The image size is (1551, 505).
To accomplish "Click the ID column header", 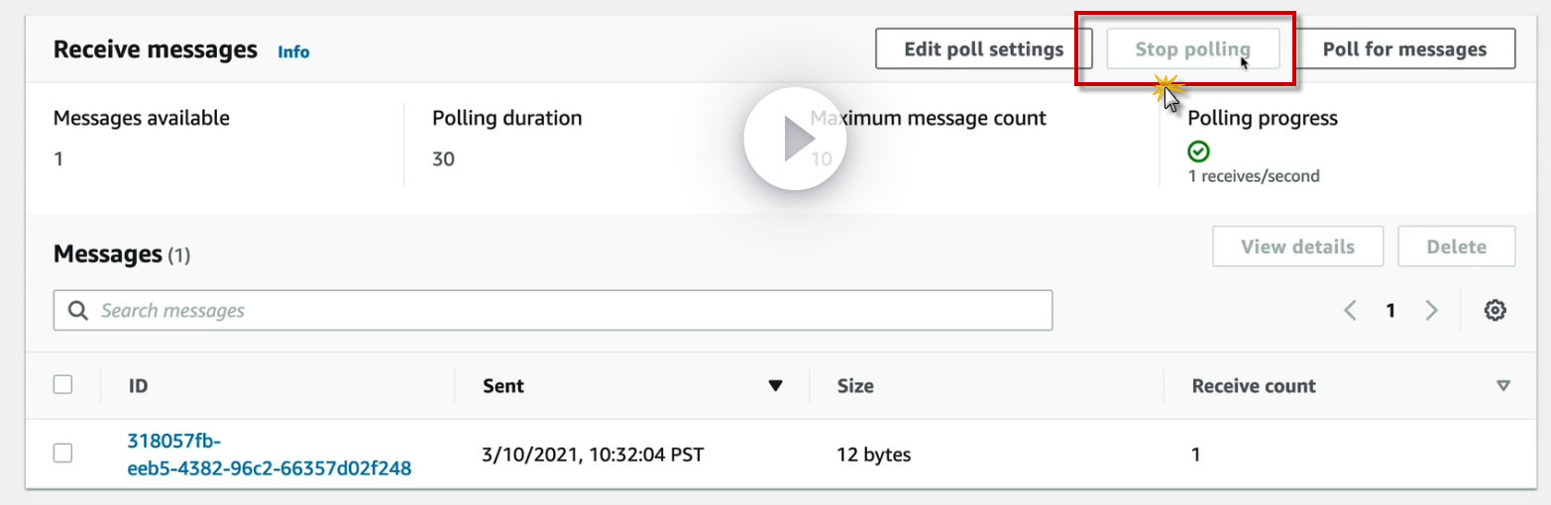I will pyautogui.click(x=138, y=386).
